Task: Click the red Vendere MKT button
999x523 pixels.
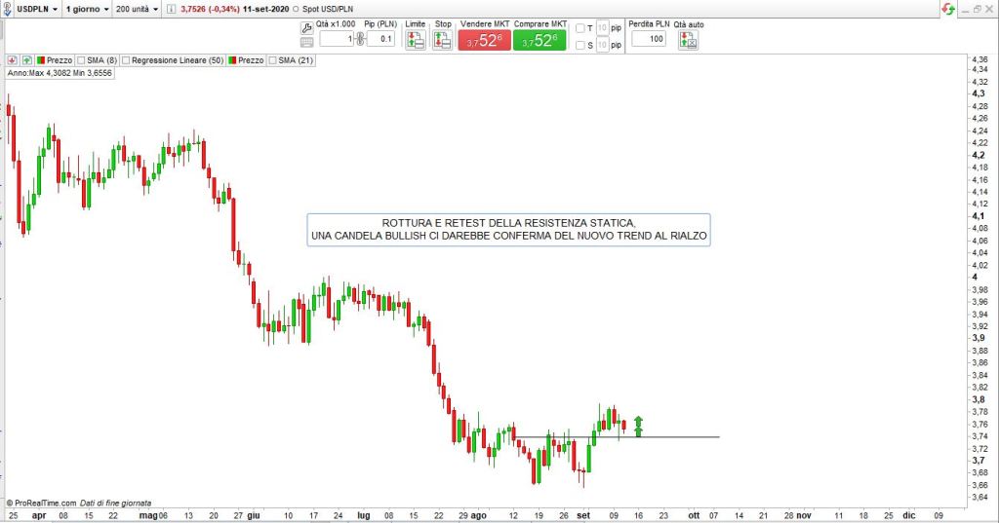Action: pos(484,40)
